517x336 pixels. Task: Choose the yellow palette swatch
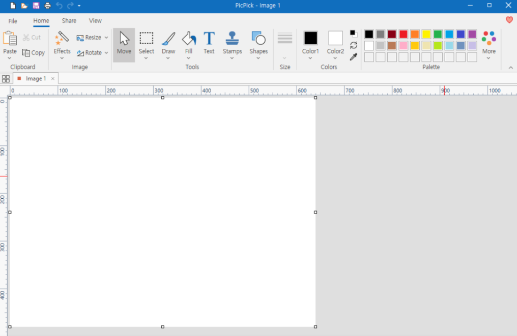pyautogui.click(x=426, y=34)
